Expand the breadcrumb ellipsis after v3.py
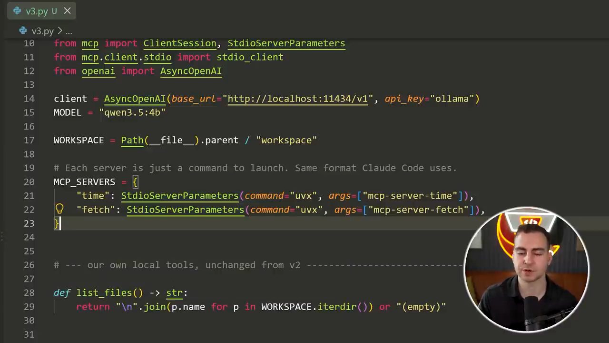 point(69,31)
